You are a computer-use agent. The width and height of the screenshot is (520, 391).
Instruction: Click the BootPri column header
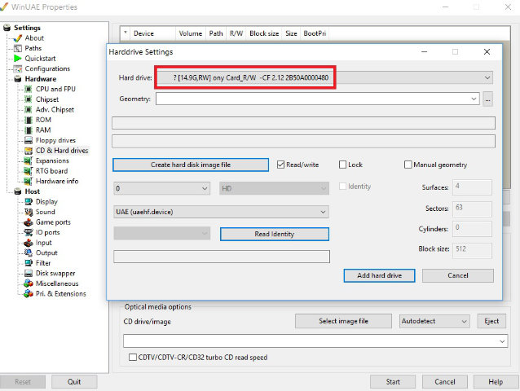point(315,33)
